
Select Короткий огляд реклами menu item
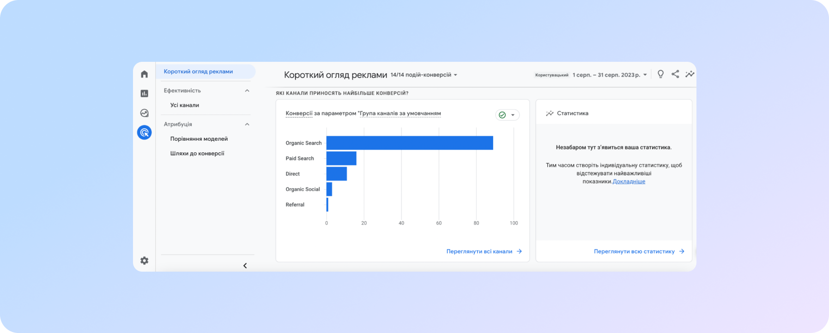coord(199,71)
